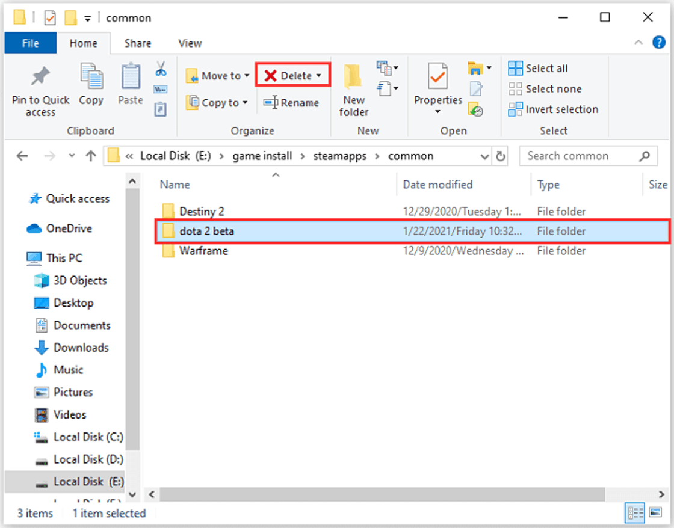
Task: Click the Rename icon
Action: pyautogui.click(x=292, y=102)
